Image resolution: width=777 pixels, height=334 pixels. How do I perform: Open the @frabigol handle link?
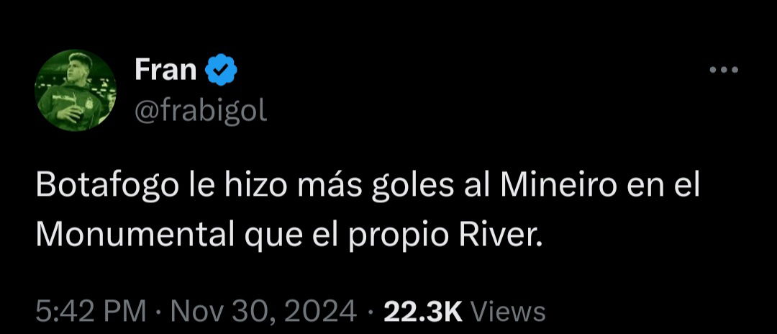201,112
